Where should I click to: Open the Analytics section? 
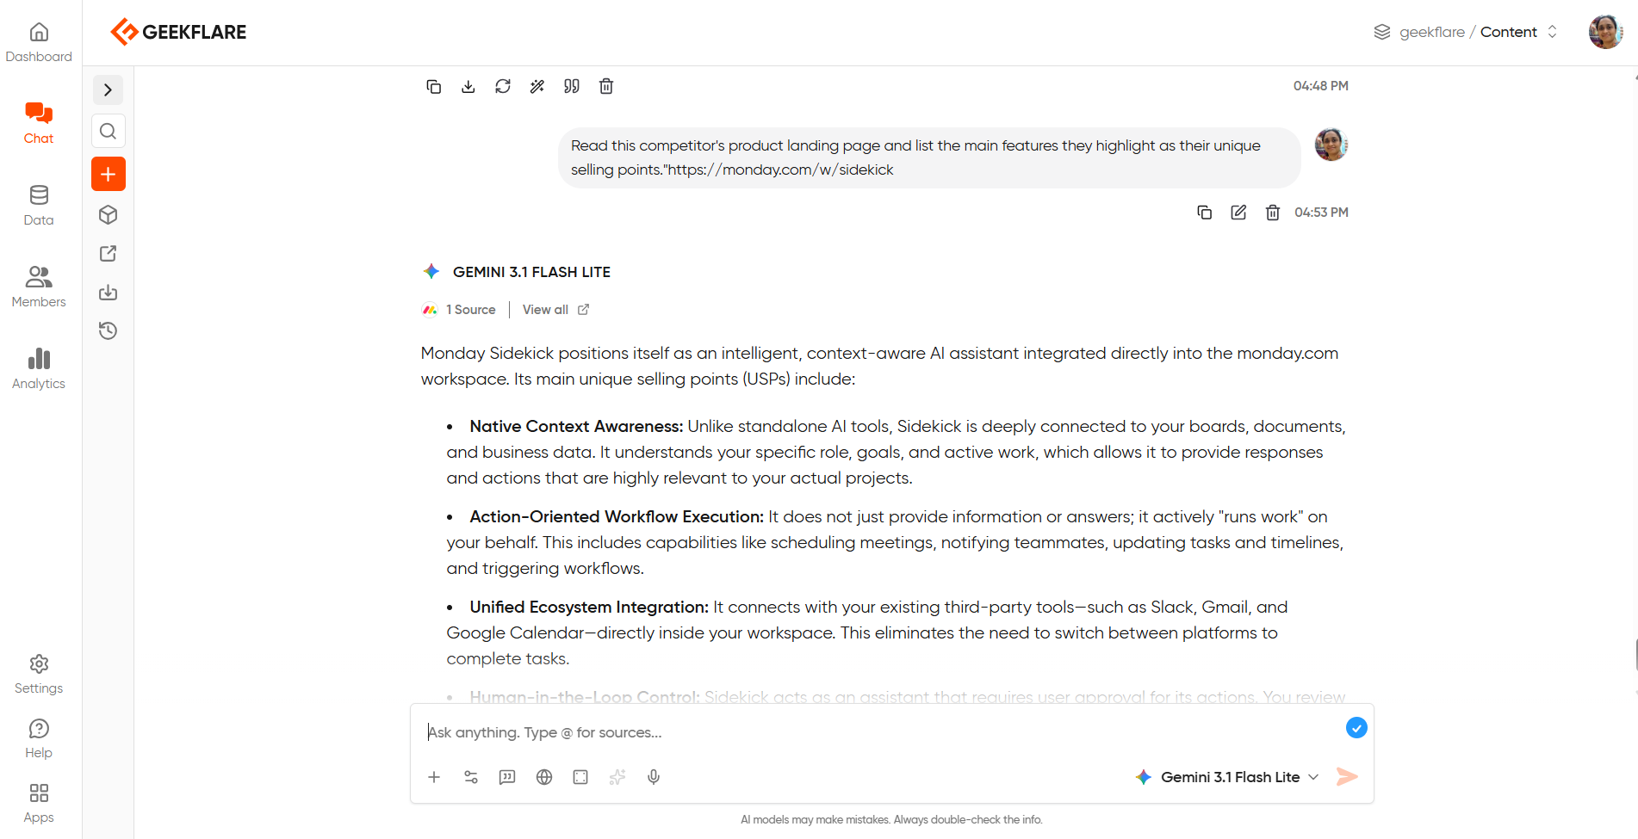(x=39, y=368)
